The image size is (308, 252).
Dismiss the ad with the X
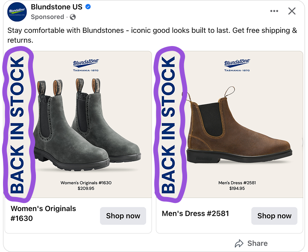click(292, 11)
